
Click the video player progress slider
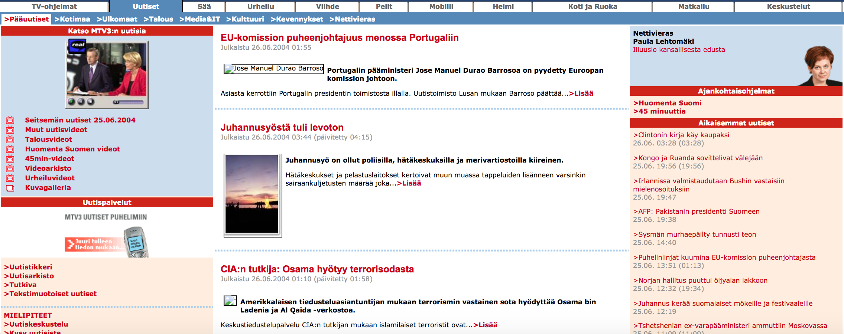(x=128, y=102)
